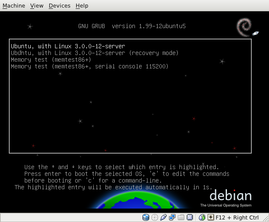This screenshot has height=222, width=269.
Task: Click the F12 + Right Ctrl host key label
Action: click(237, 217)
